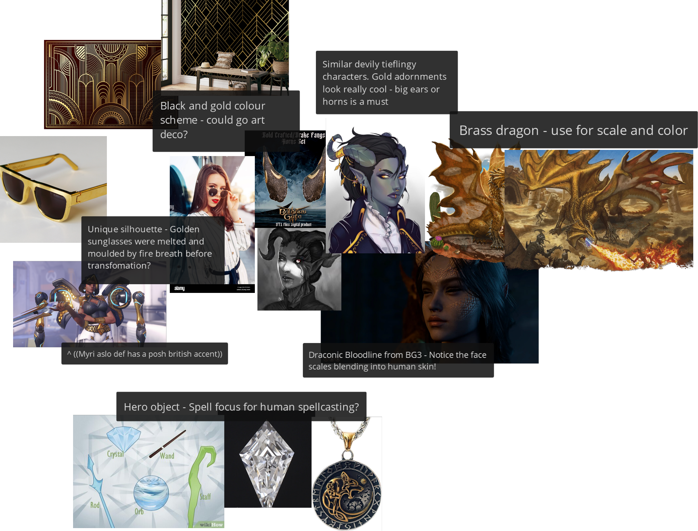Select the black and white horned tiefling sketch
Viewport: 698px width, 531px height.
tap(299, 269)
